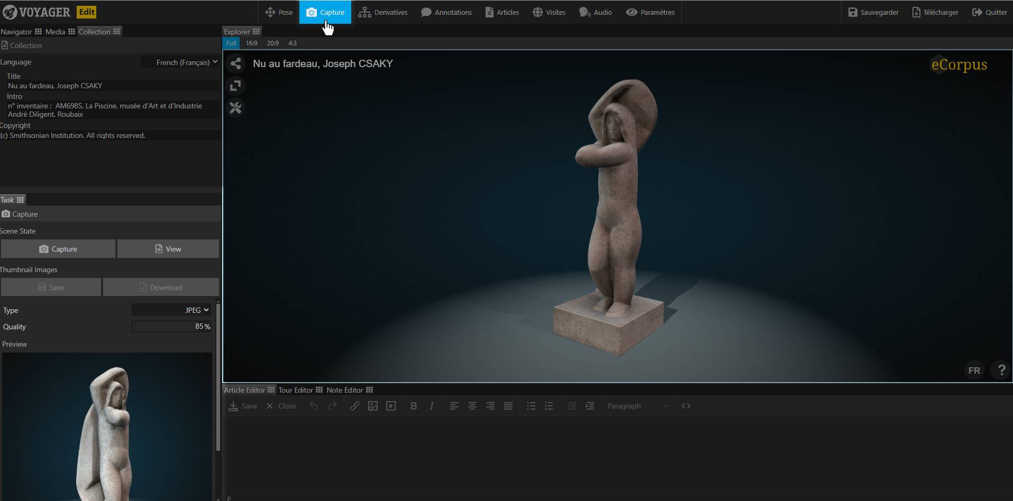
Task: Click the increase indent icon
Action: [590, 406]
